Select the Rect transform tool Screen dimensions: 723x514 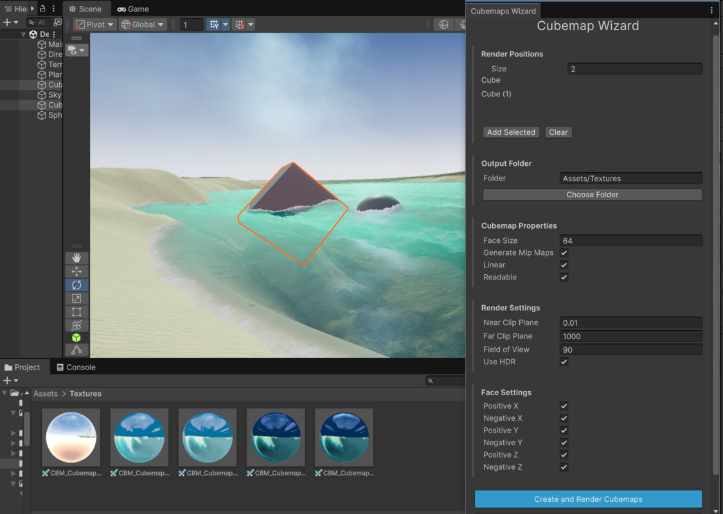pyautogui.click(x=76, y=312)
